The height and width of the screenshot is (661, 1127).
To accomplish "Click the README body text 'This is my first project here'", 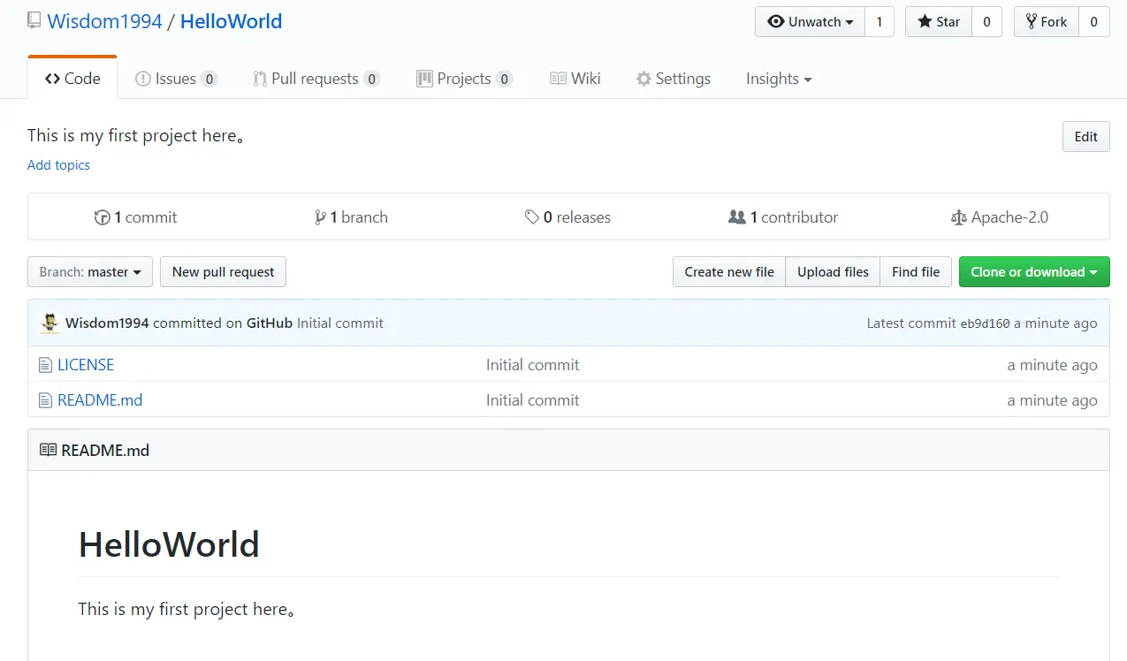I will (186, 609).
